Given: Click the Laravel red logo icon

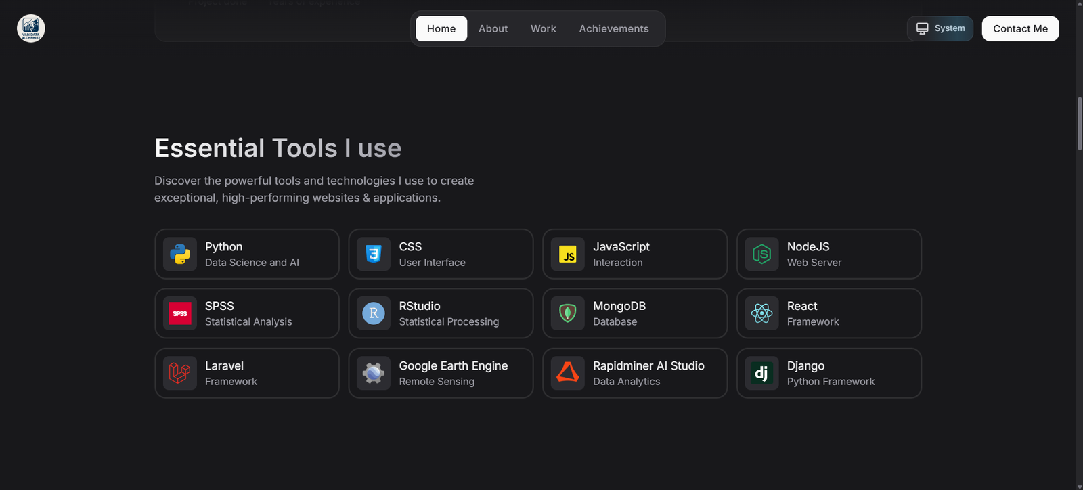Looking at the screenshot, I should (180, 373).
